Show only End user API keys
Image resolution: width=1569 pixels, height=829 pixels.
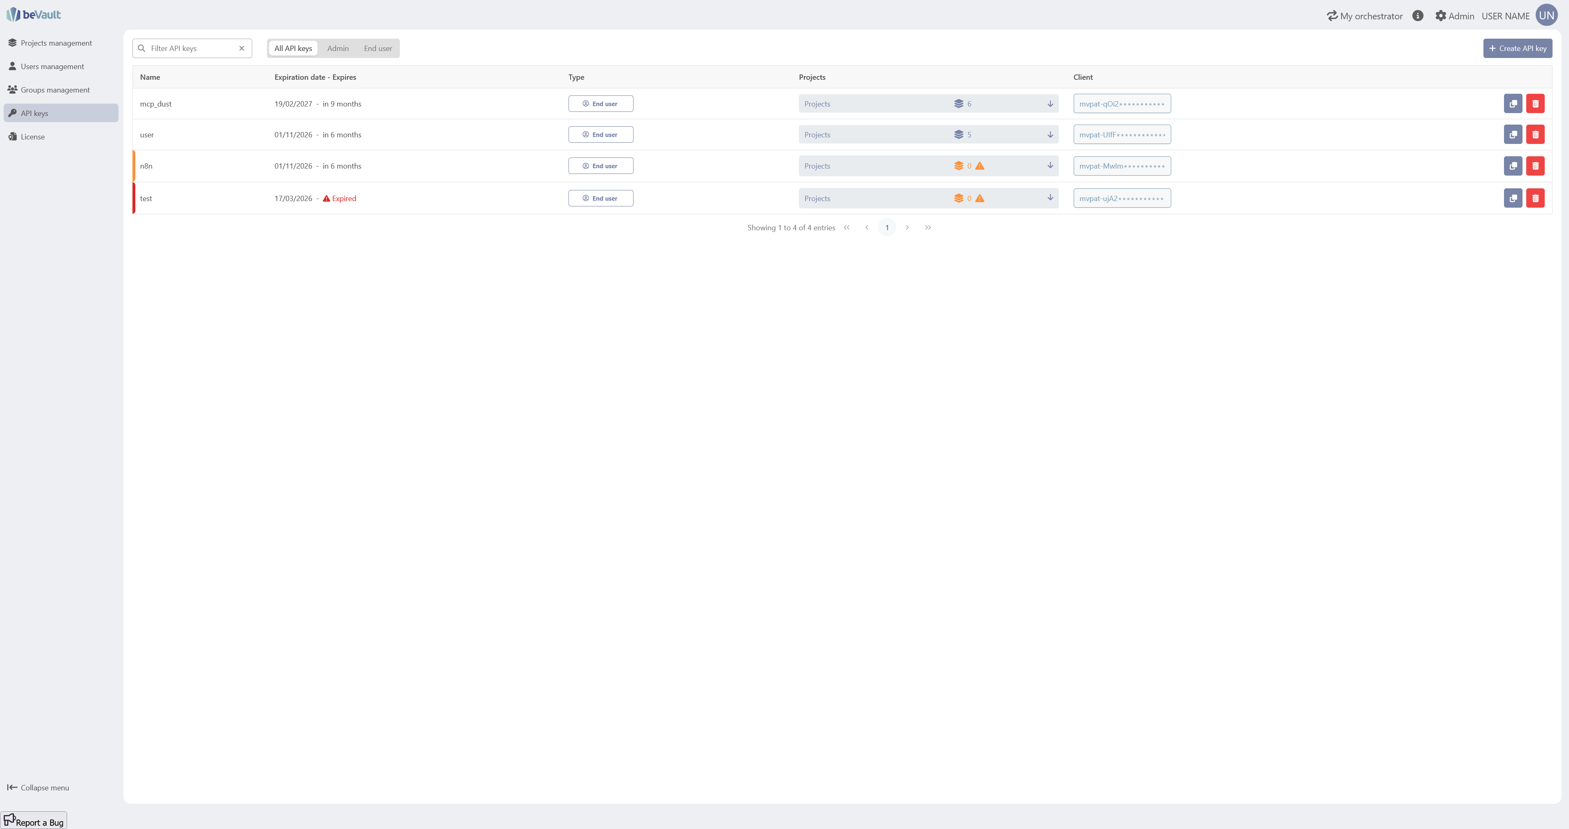click(378, 49)
